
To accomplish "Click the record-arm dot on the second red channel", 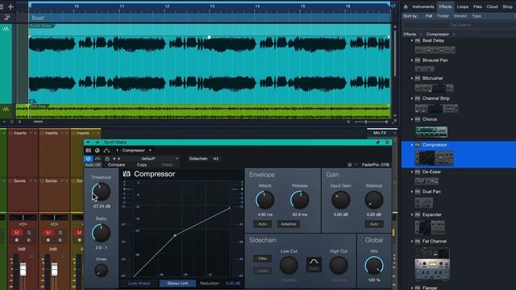I will point(48,240).
